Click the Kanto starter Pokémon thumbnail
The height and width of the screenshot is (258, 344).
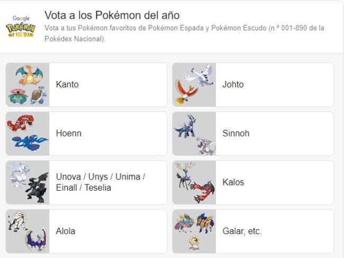click(28, 85)
